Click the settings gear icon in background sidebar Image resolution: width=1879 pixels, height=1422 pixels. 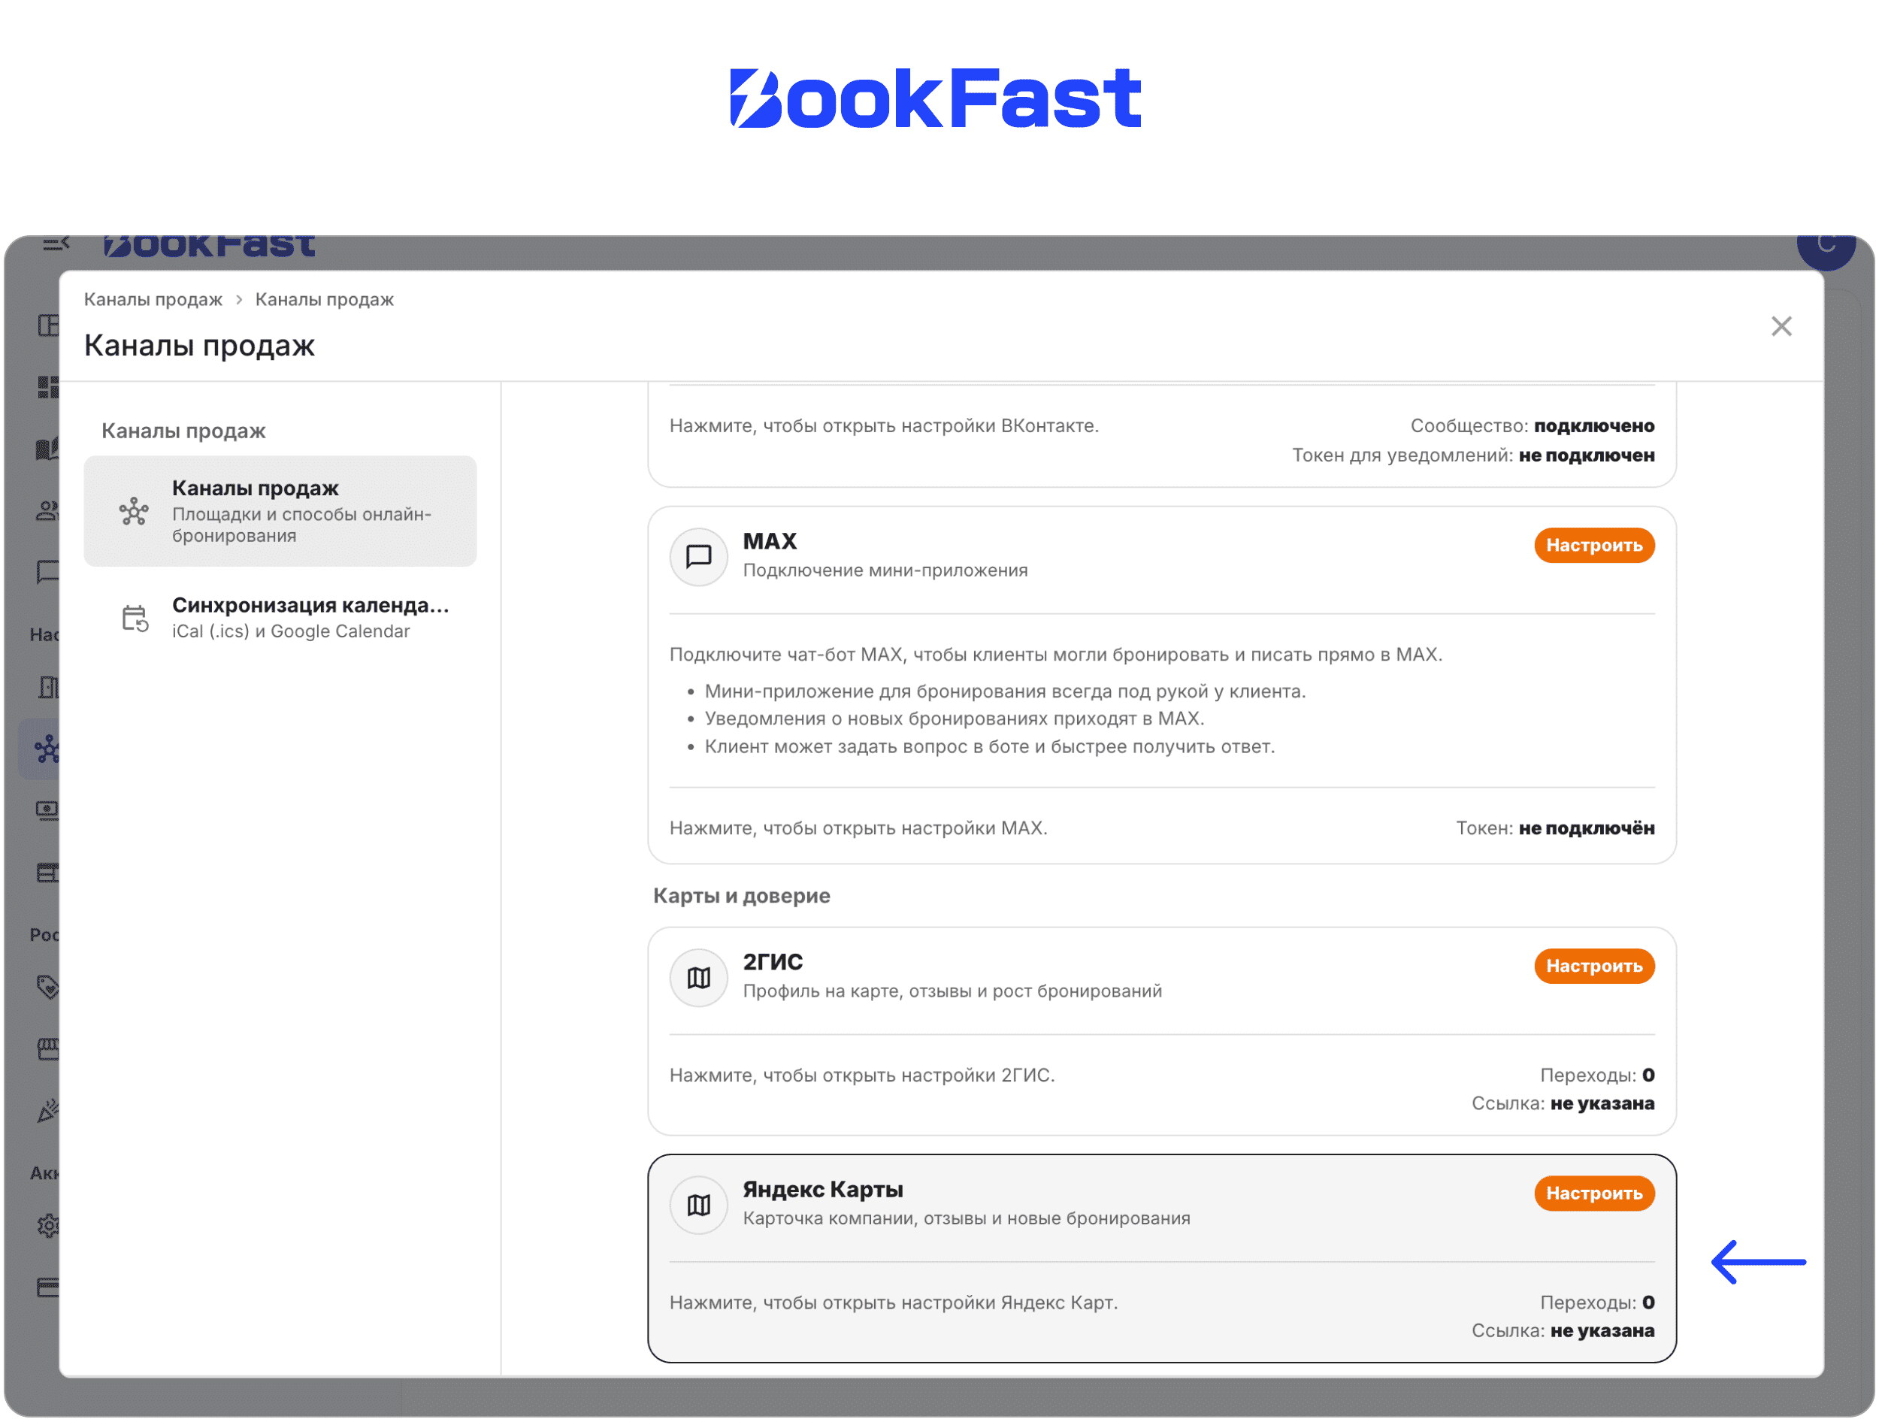[x=47, y=1226]
